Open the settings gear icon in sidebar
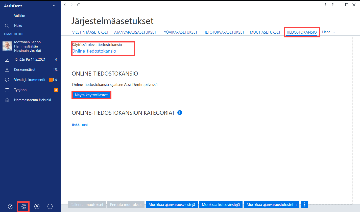The height and width of the screenshot is (212, 360). (x=24, y=206)
